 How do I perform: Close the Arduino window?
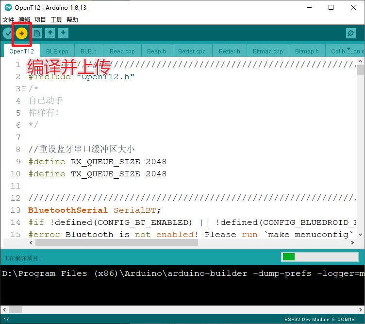[x=353, y=7]
